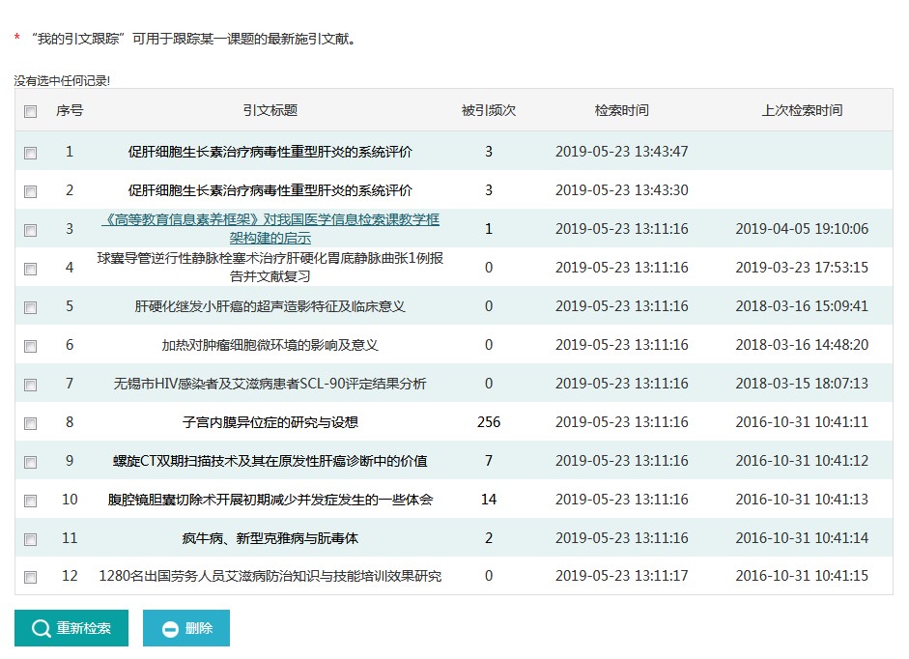Check the checkbox for row 1

tap(31, 153)
